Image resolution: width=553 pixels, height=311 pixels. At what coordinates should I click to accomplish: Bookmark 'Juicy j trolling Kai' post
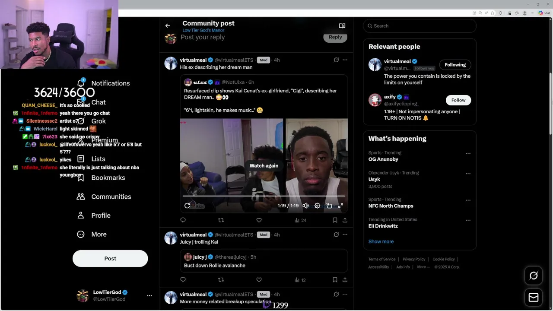pos(335,280)
